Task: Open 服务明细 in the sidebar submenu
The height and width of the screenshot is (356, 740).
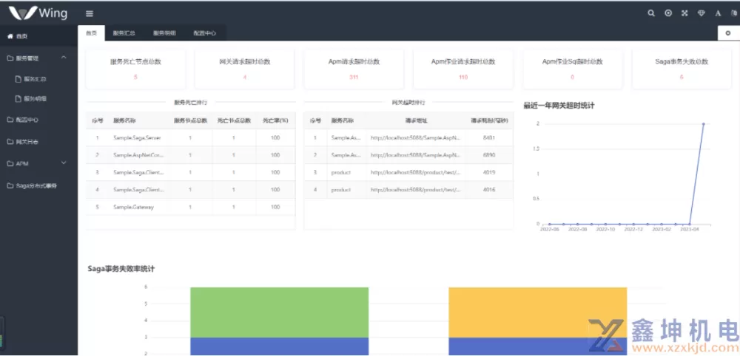Action: pos(38,99)
